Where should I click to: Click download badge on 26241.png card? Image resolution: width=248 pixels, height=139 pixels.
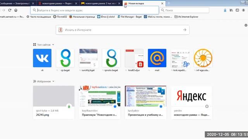point(69,107)
